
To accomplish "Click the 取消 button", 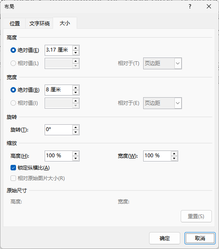I will (200, 238).
